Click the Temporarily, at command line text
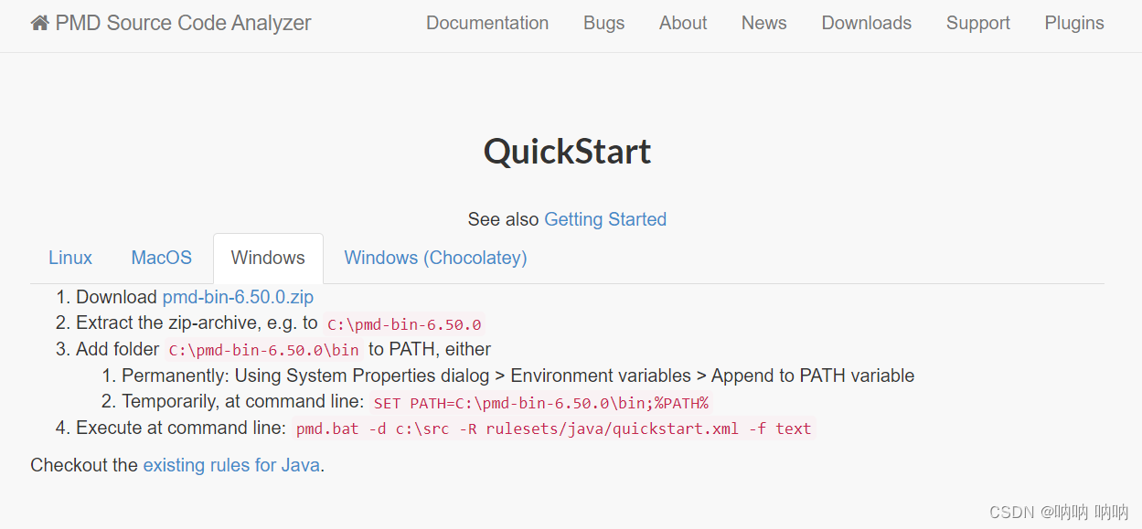1142x529 pixels. tap(242, 402)
